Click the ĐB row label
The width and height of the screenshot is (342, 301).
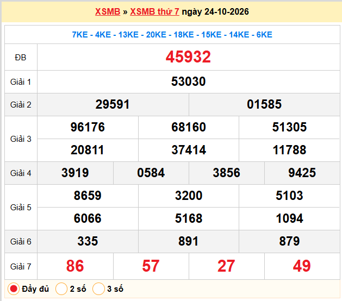click(x=21, y=58)
